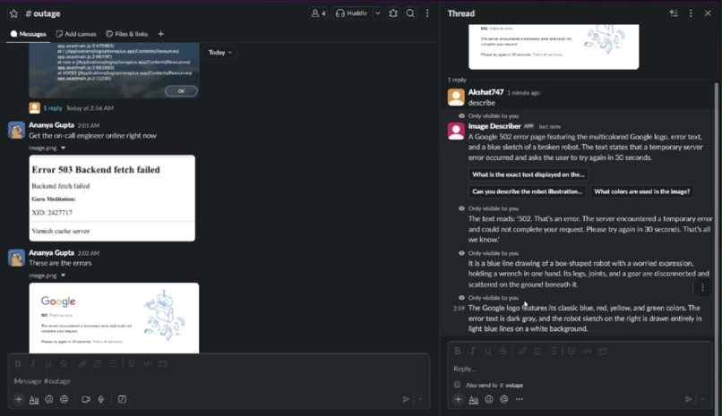Open the Today date dropdown
This screenshot has width=722, height=416.
219,53
